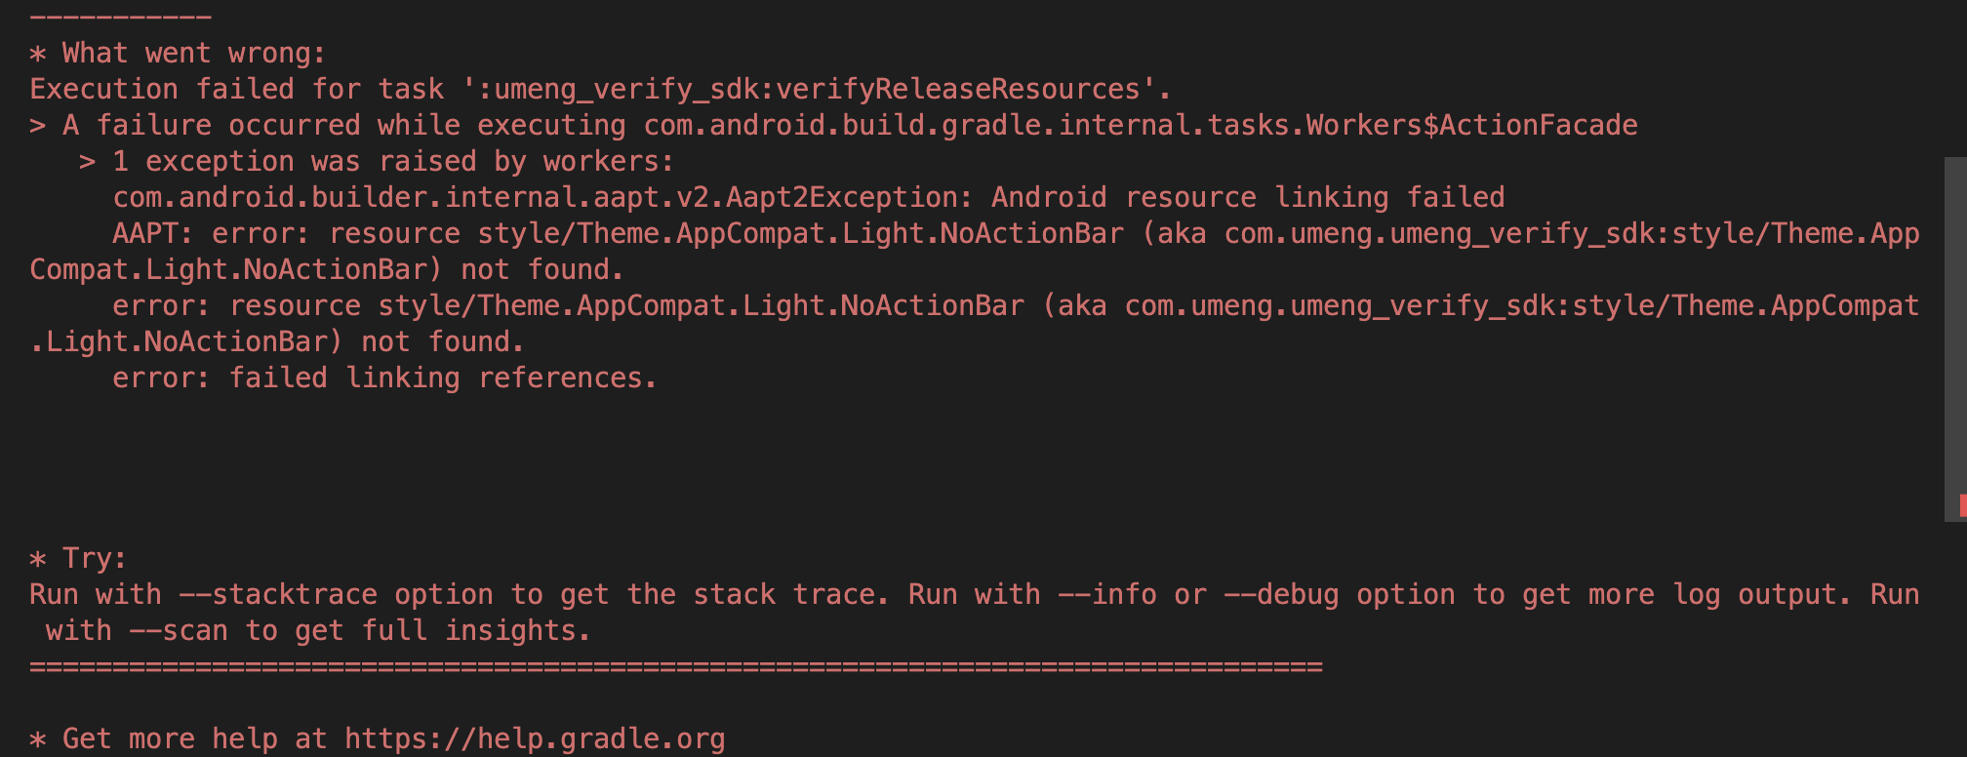Click "A failure occurred while executing" text
The image size is (1967, 757).
[343, 125]
